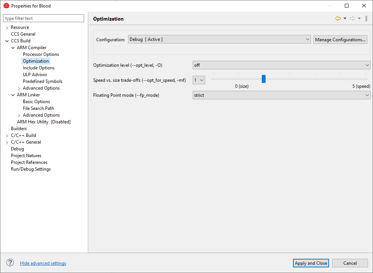This screenshot has width=373, height=273.
Task: Expand the C/C++ General node
Action: coord(7,142)
